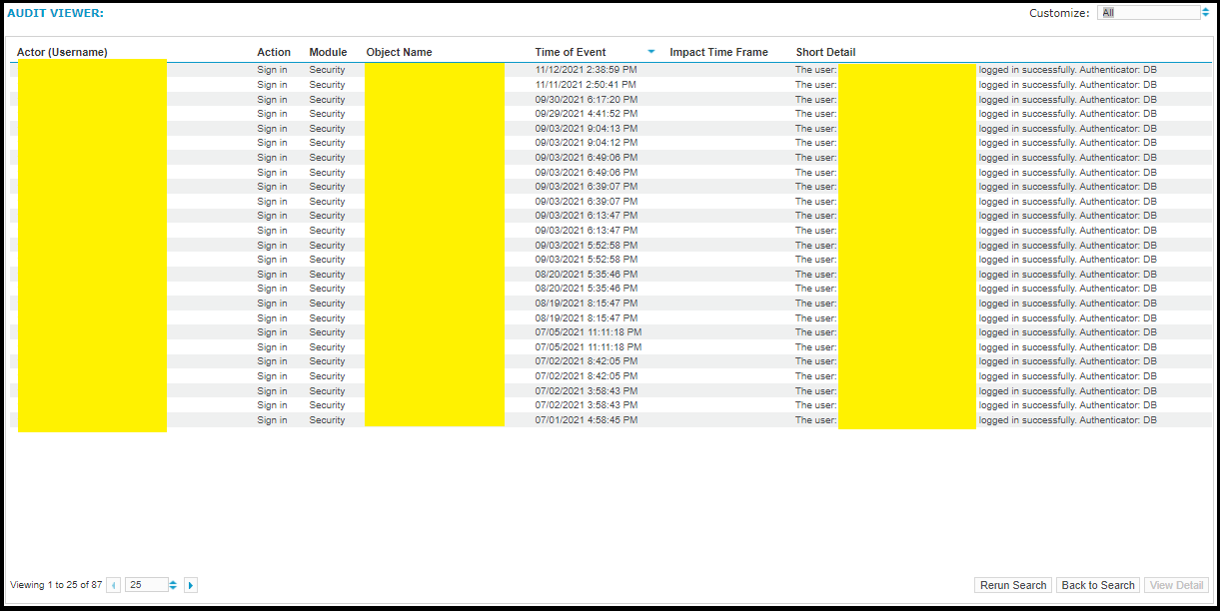Image resolution: width=1220 pixels, height=611 pixels.
Task: Select the row timed 07/01/2021 4:58:45 PM
Action: pyautogui.click(x=610, y=420)
